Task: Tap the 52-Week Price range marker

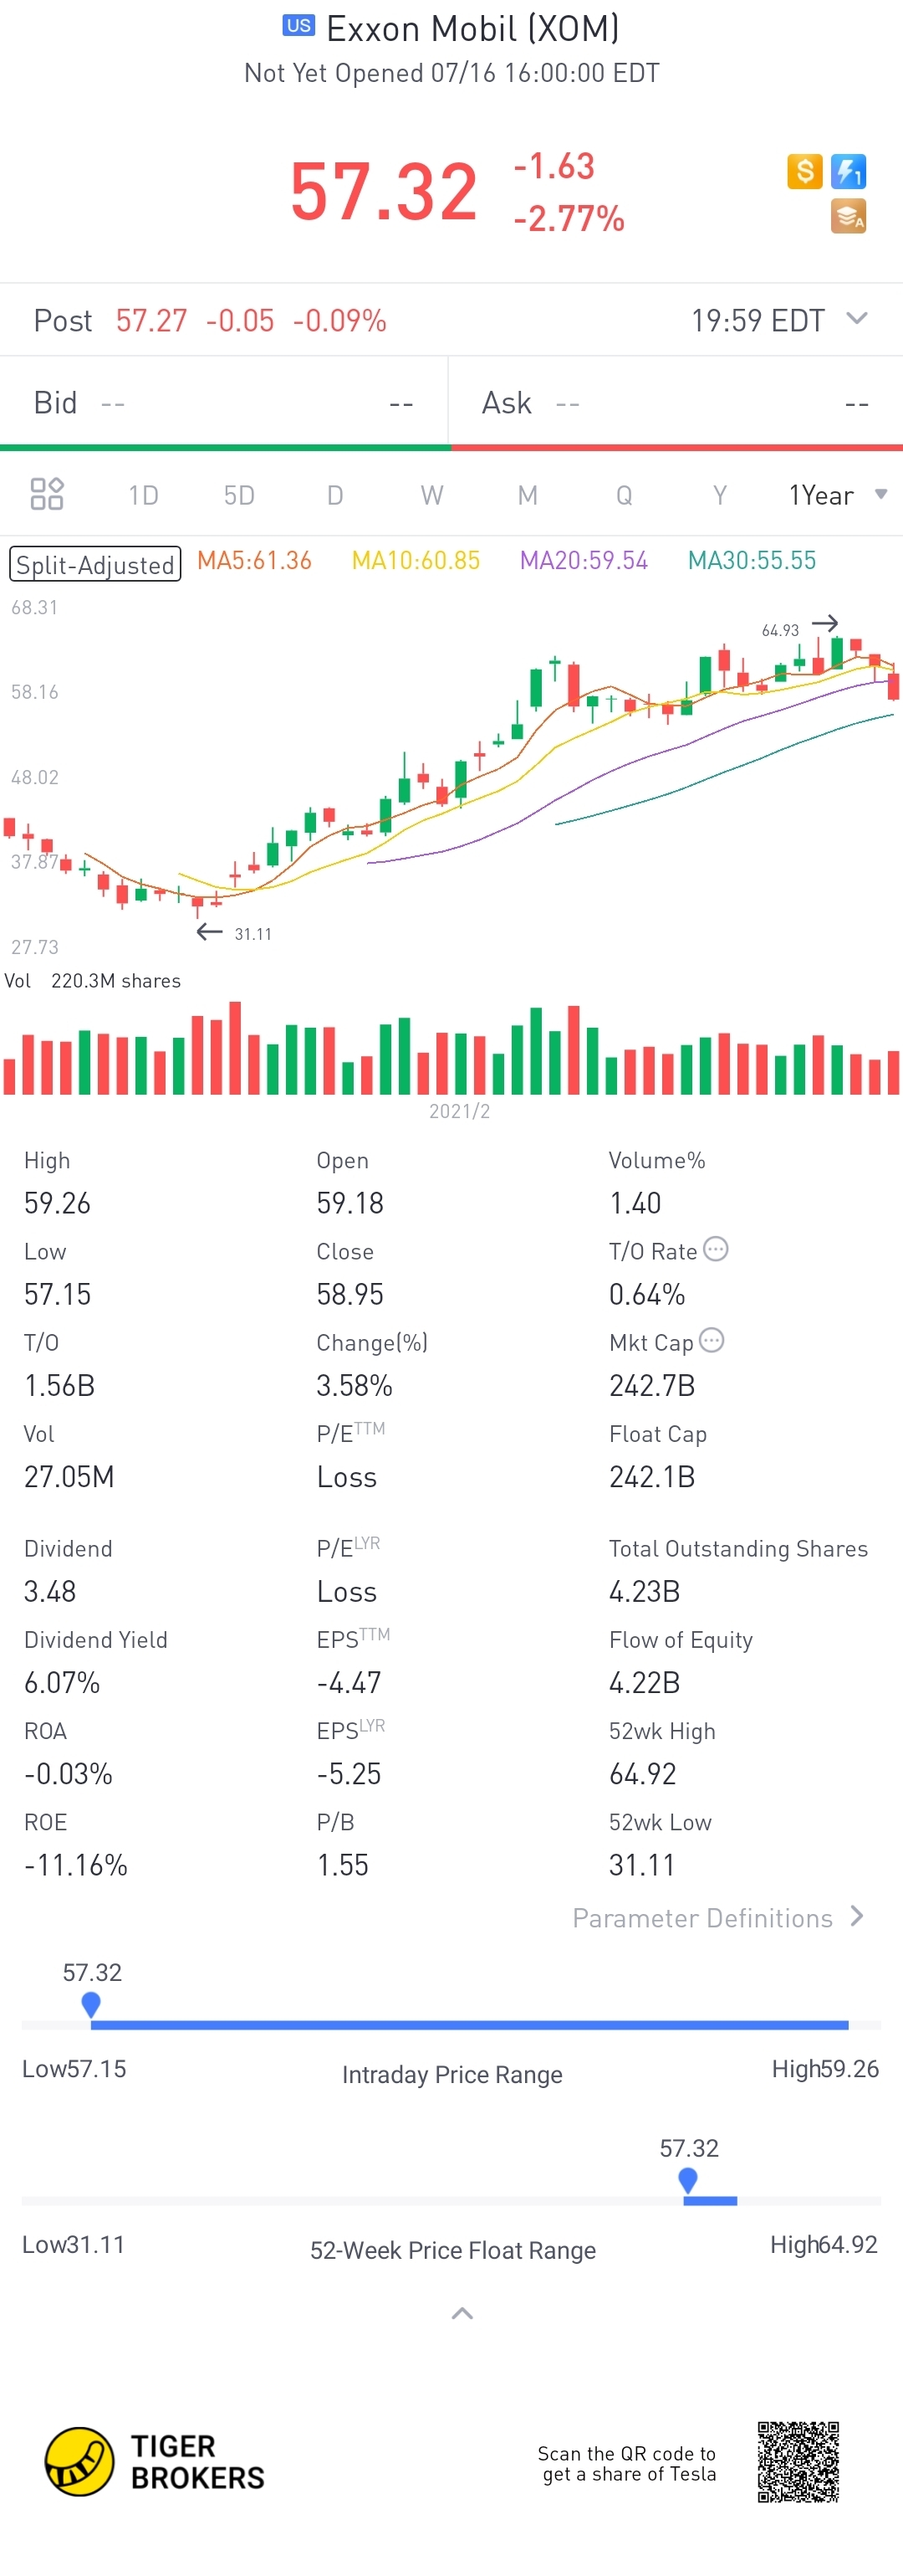Action: (x=687, y=2180)
